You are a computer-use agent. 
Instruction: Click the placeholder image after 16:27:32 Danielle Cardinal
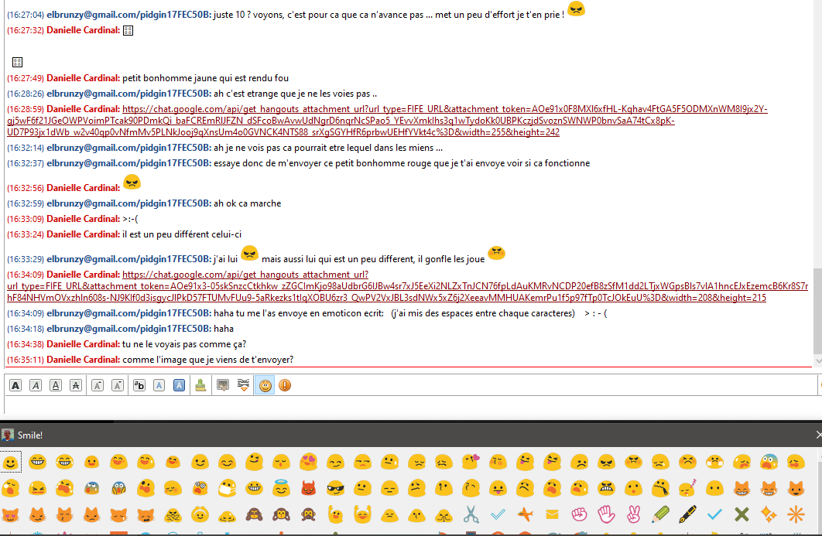(128, 30)
